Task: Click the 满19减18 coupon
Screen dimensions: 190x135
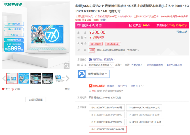Action: [x=96, y=44]
